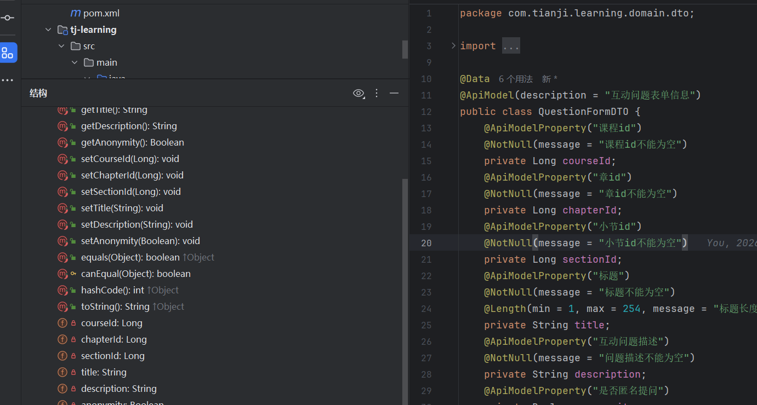
Task: Click the private lock icon of sectionId
Action: [73, 356]
